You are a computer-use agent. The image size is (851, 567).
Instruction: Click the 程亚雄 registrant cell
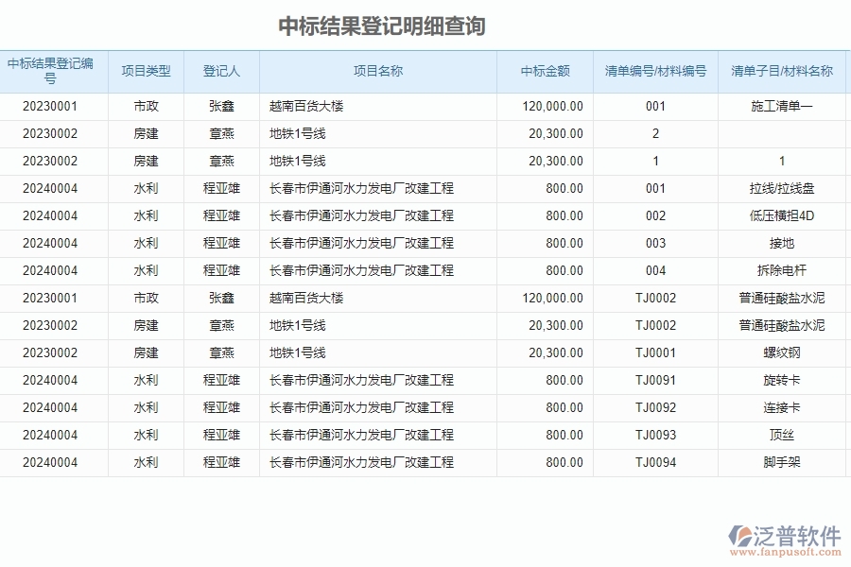point(221,188)
